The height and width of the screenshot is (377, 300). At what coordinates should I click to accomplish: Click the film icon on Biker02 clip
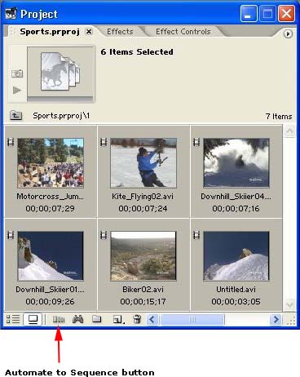point(104,235)
